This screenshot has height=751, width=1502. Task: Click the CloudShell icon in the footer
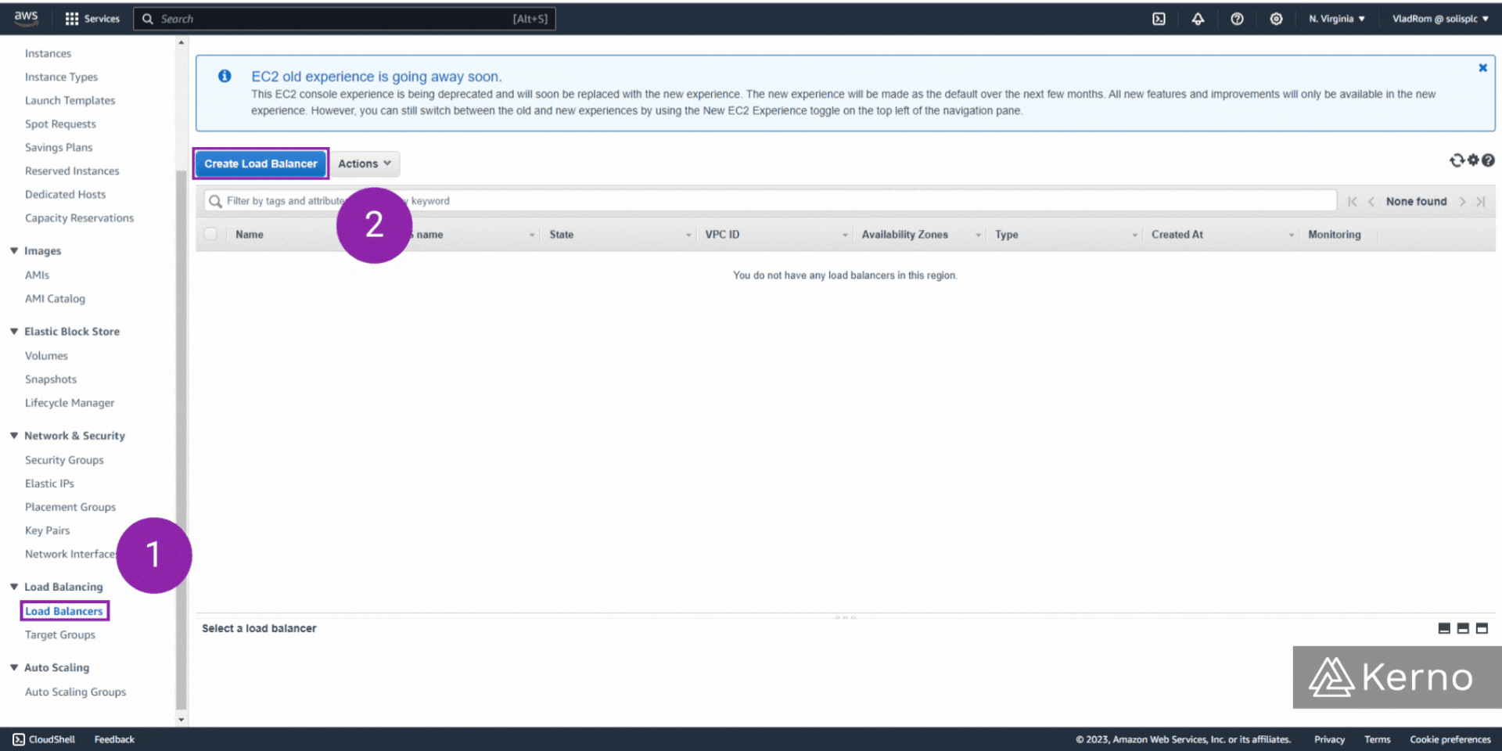coord(19,739)
